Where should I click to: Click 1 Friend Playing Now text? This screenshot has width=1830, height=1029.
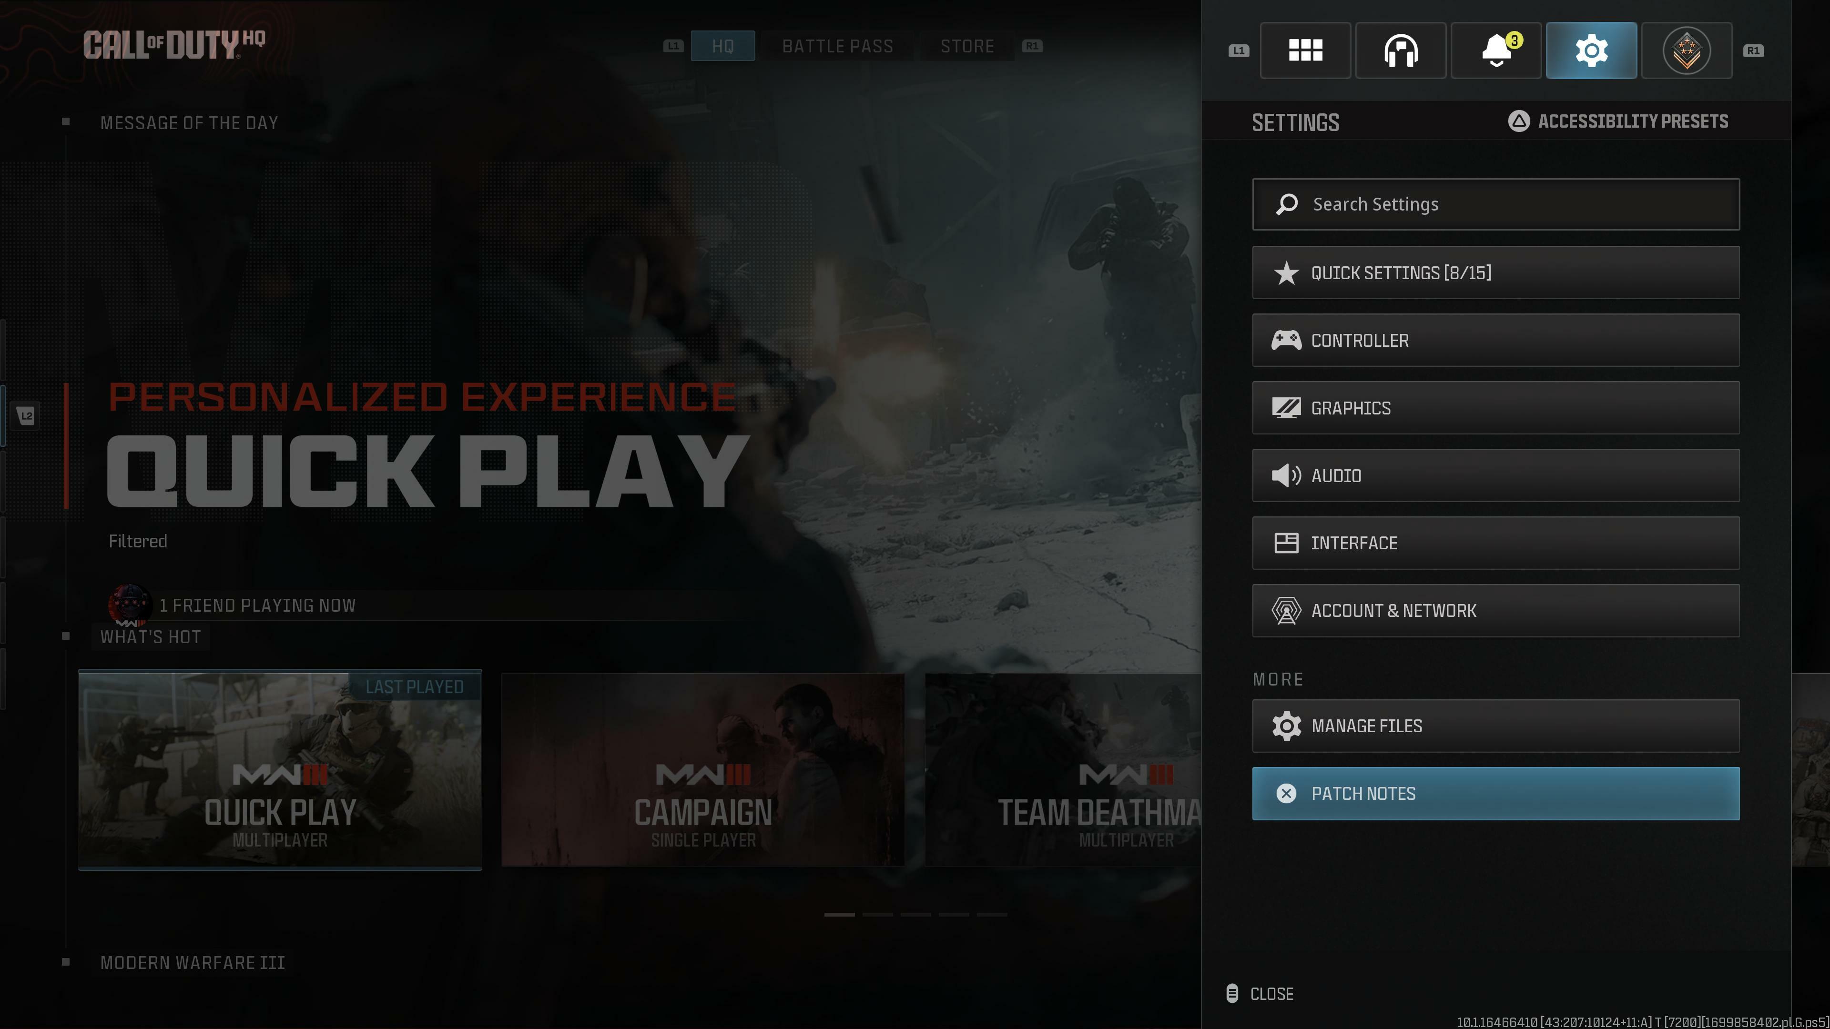(257, 605)
